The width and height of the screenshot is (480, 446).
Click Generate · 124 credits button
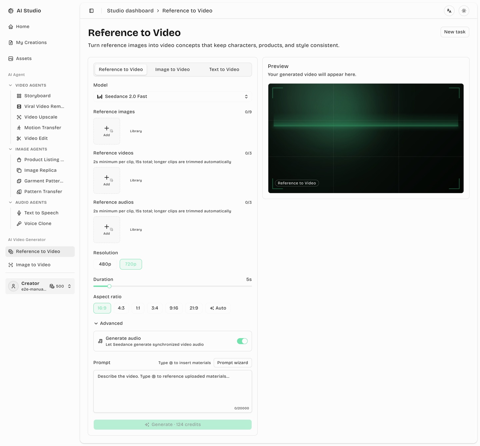pos(173,425)
